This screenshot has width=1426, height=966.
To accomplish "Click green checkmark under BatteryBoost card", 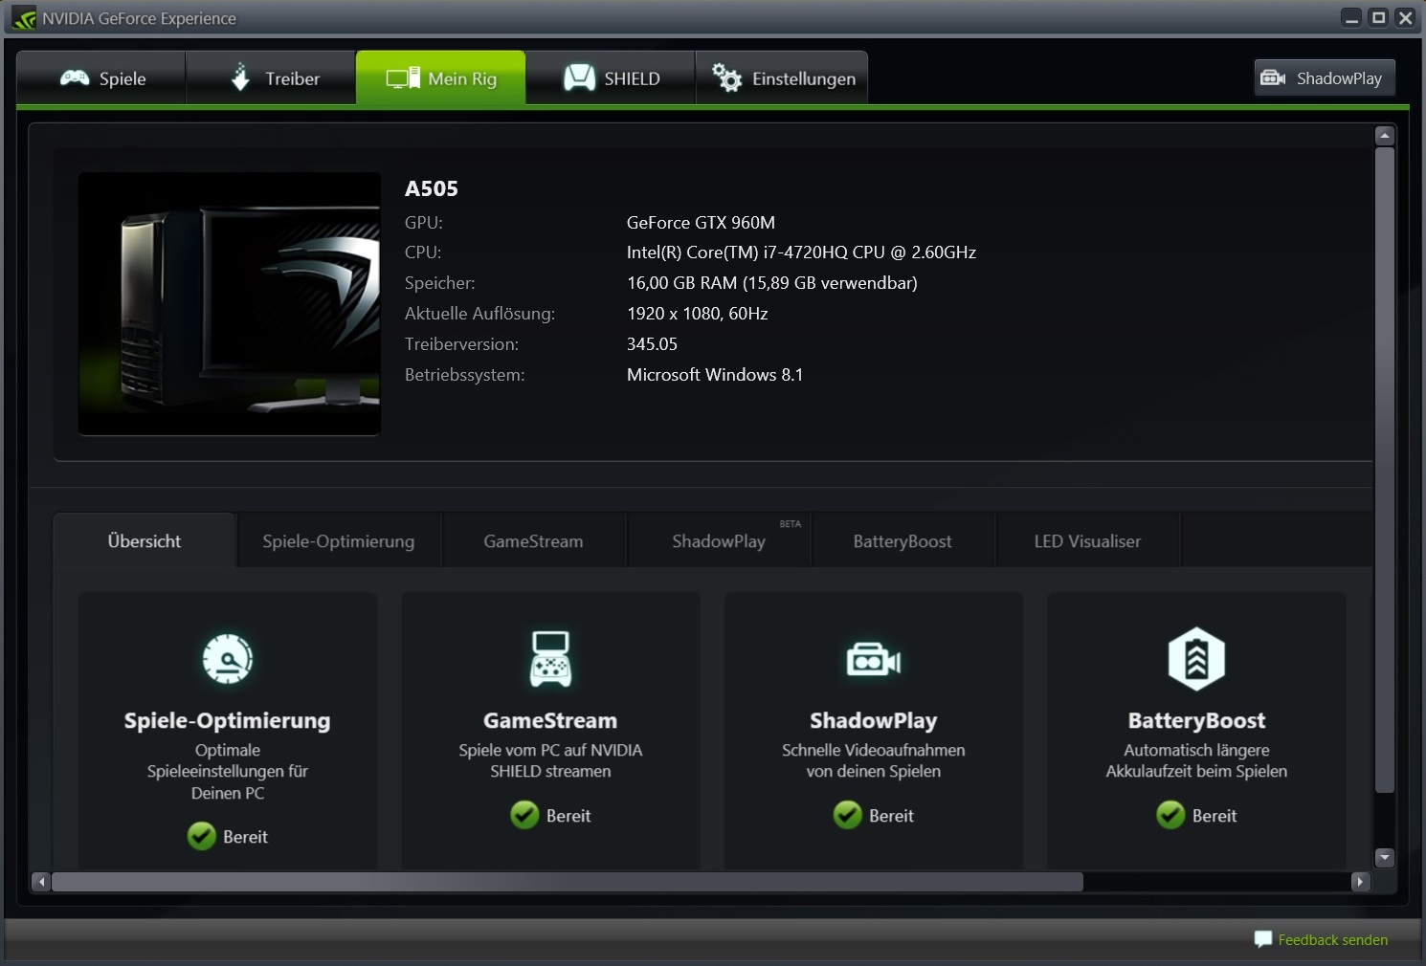I will tap(1170, 815).
